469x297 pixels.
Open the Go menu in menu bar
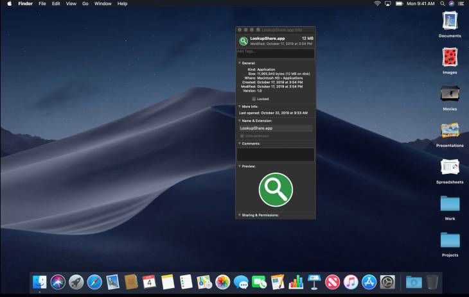click(85, 4)
